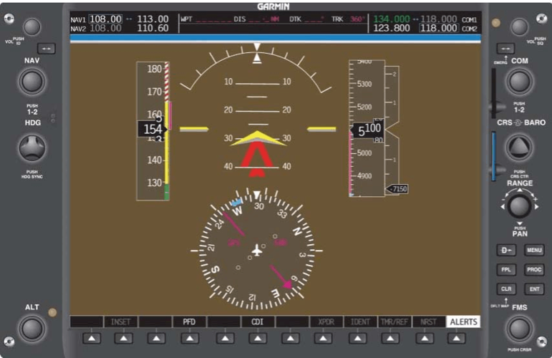Click the NAV frequency tuning knob

[32, 82]
